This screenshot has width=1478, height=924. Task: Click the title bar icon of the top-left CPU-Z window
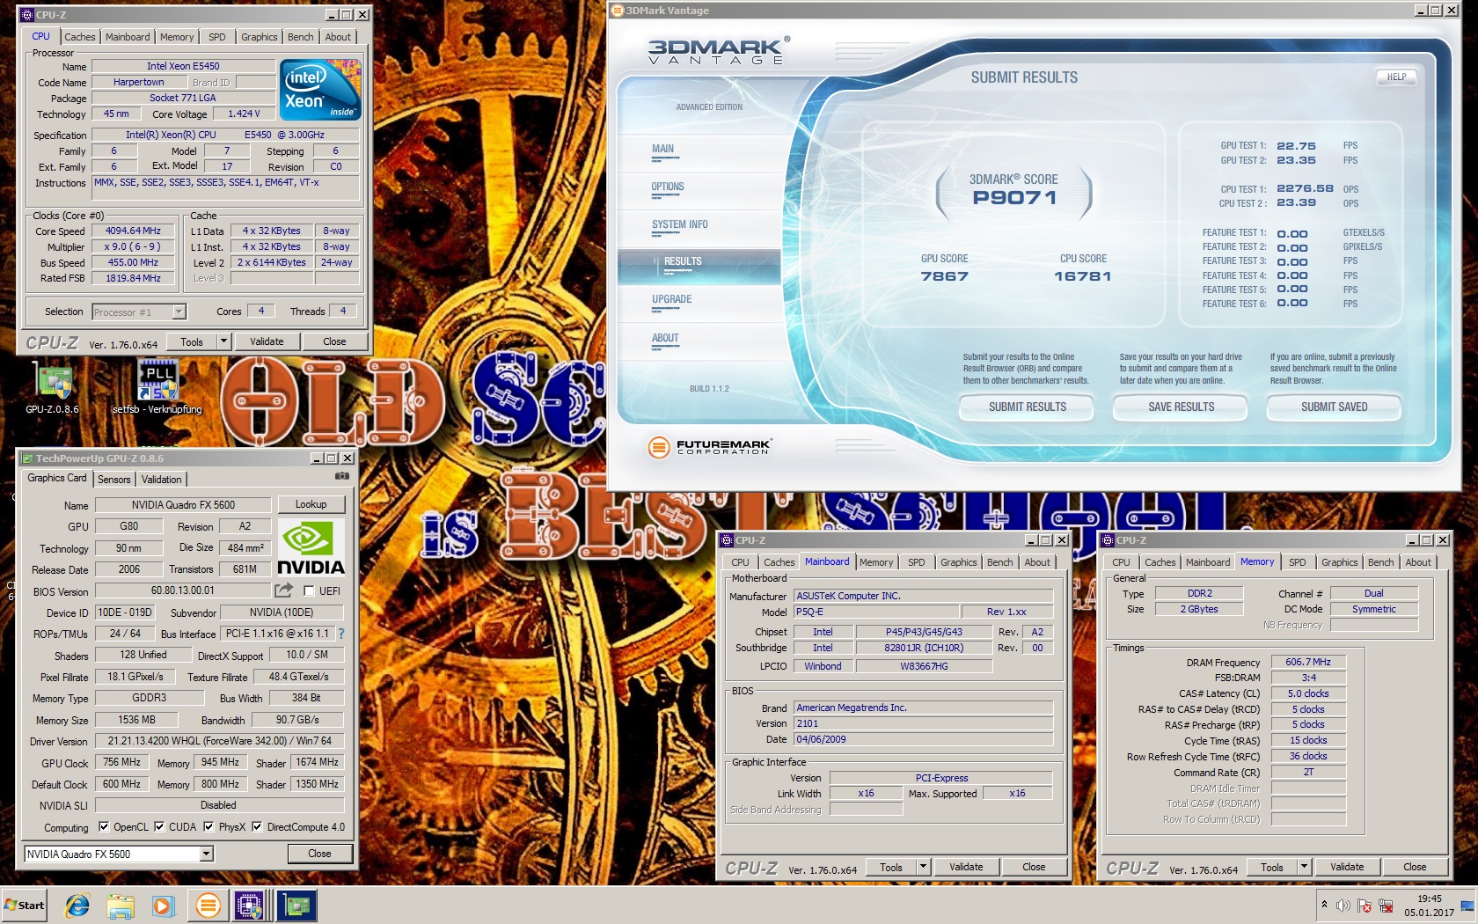27,15
